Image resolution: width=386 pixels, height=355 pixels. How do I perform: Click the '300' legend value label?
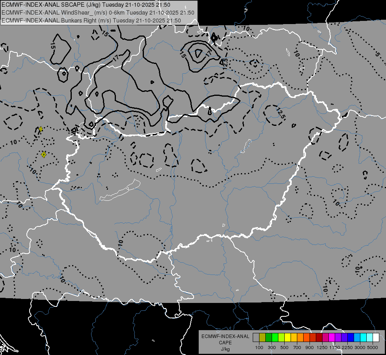272,348
